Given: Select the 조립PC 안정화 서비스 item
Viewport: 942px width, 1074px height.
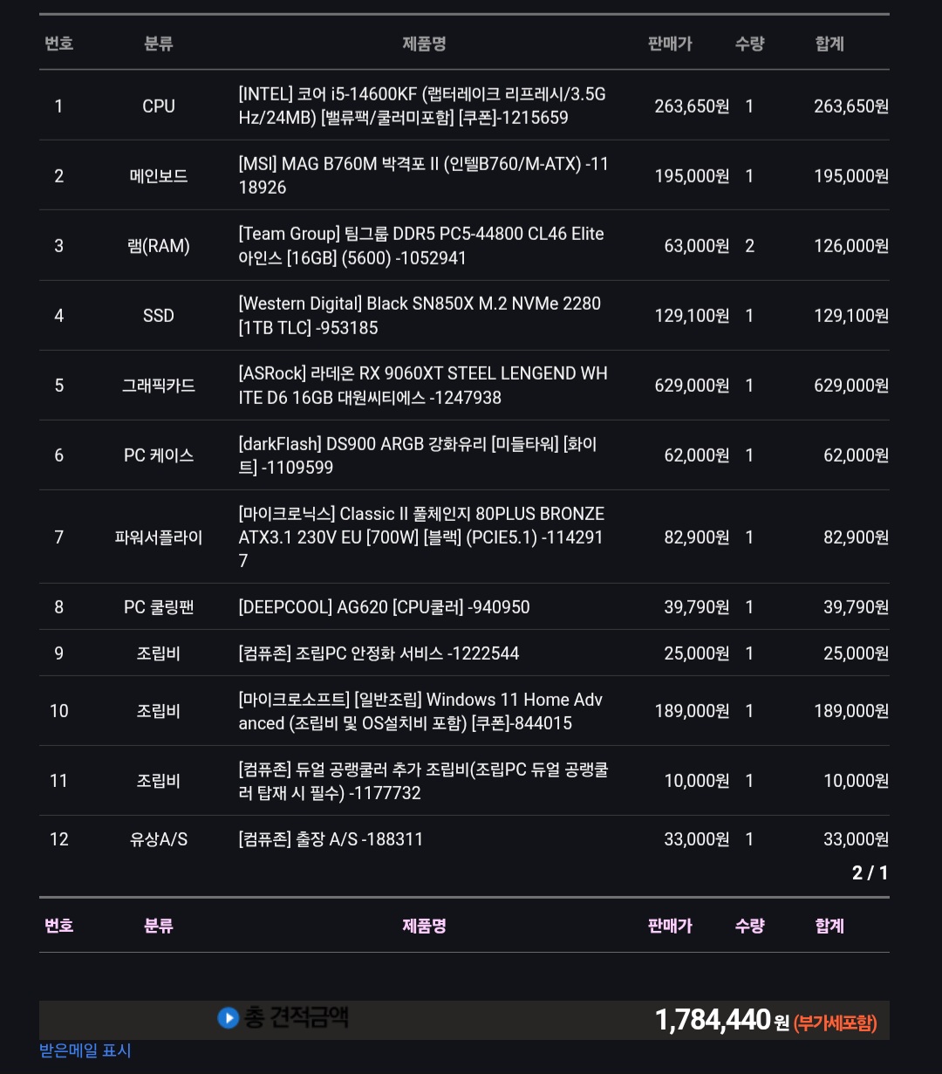Looking at the screenshot, I should point(379,653).
